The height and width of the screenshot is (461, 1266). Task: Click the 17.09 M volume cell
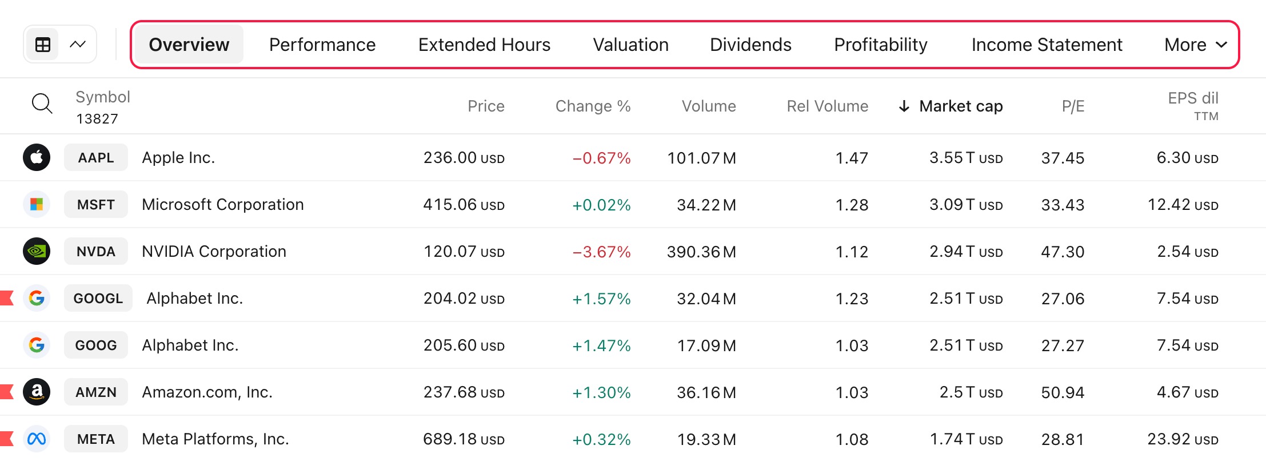point(706,345)
